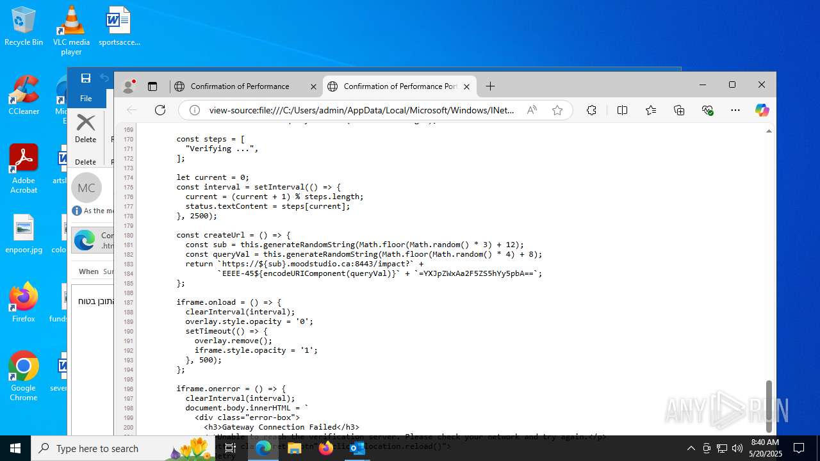Click source line with moodstudio.ca URL
Image resolution: width=820 pixels, height=461 pixels.
(304, 264)
